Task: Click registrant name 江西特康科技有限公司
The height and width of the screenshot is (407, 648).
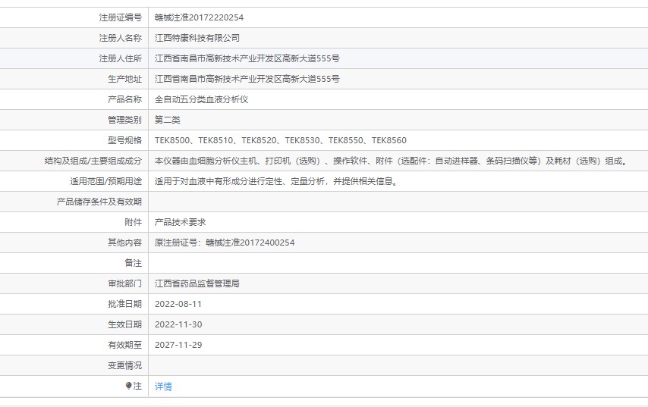Action: (197, 38)
